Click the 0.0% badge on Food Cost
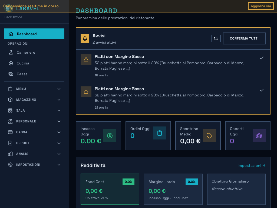 128,182
